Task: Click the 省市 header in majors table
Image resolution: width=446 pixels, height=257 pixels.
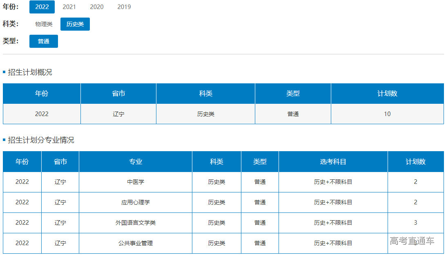Action: (60, 162)
